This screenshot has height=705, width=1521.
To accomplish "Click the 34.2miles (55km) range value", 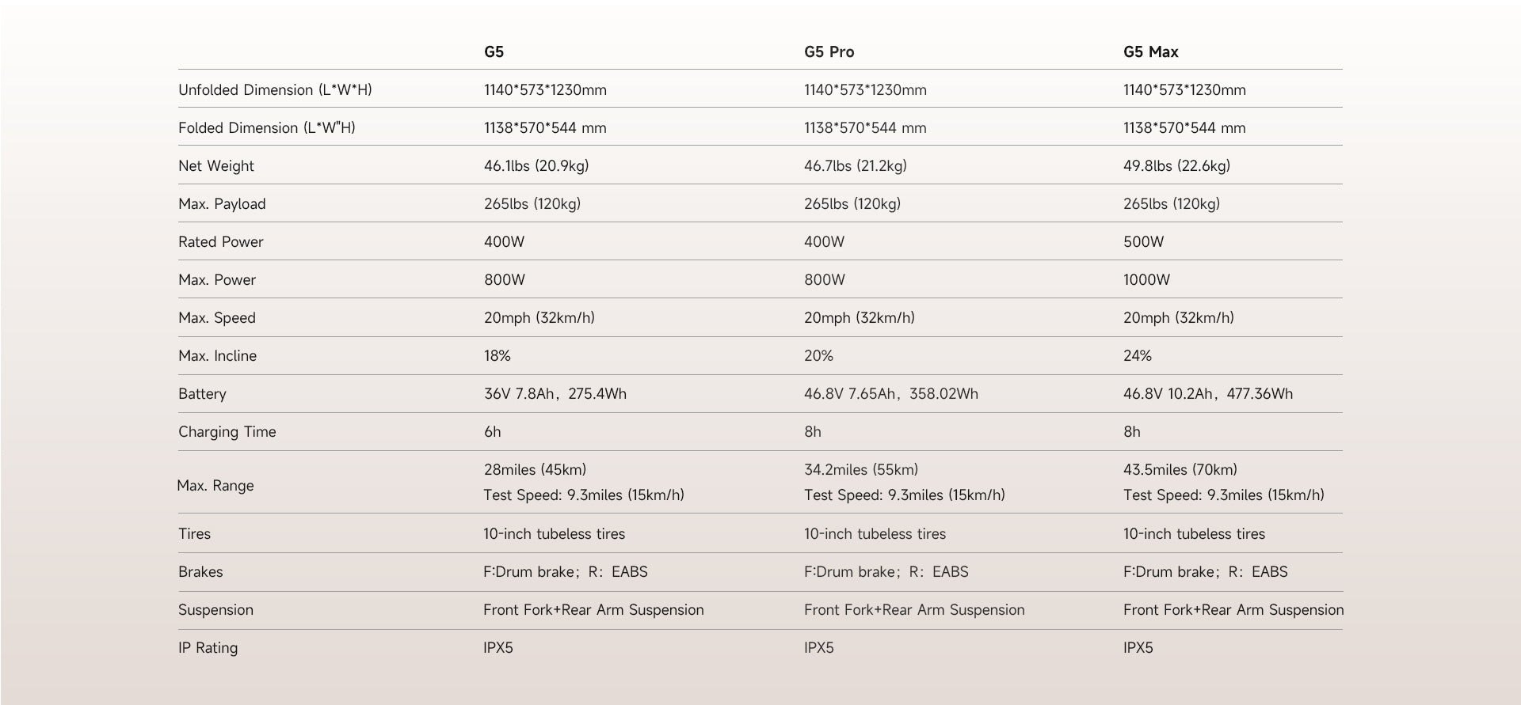I will click(x=860, y=470).
